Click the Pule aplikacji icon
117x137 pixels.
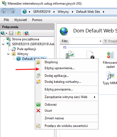click(x=14, y=49)
